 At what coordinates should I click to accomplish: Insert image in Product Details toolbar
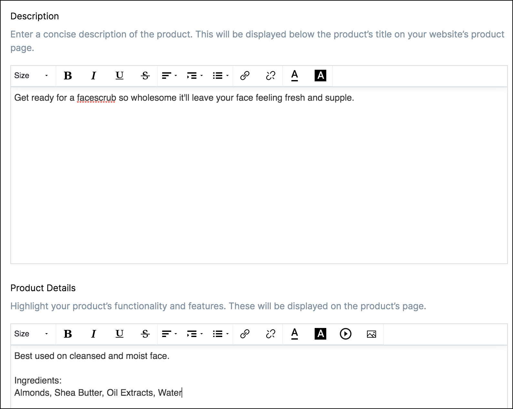[372, 334]
